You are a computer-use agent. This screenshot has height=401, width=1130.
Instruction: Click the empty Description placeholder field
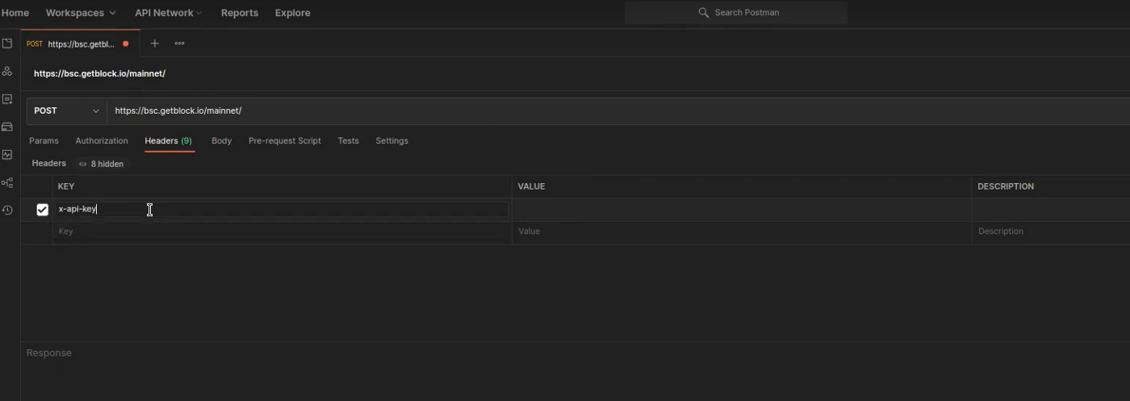pos(1051,232)
